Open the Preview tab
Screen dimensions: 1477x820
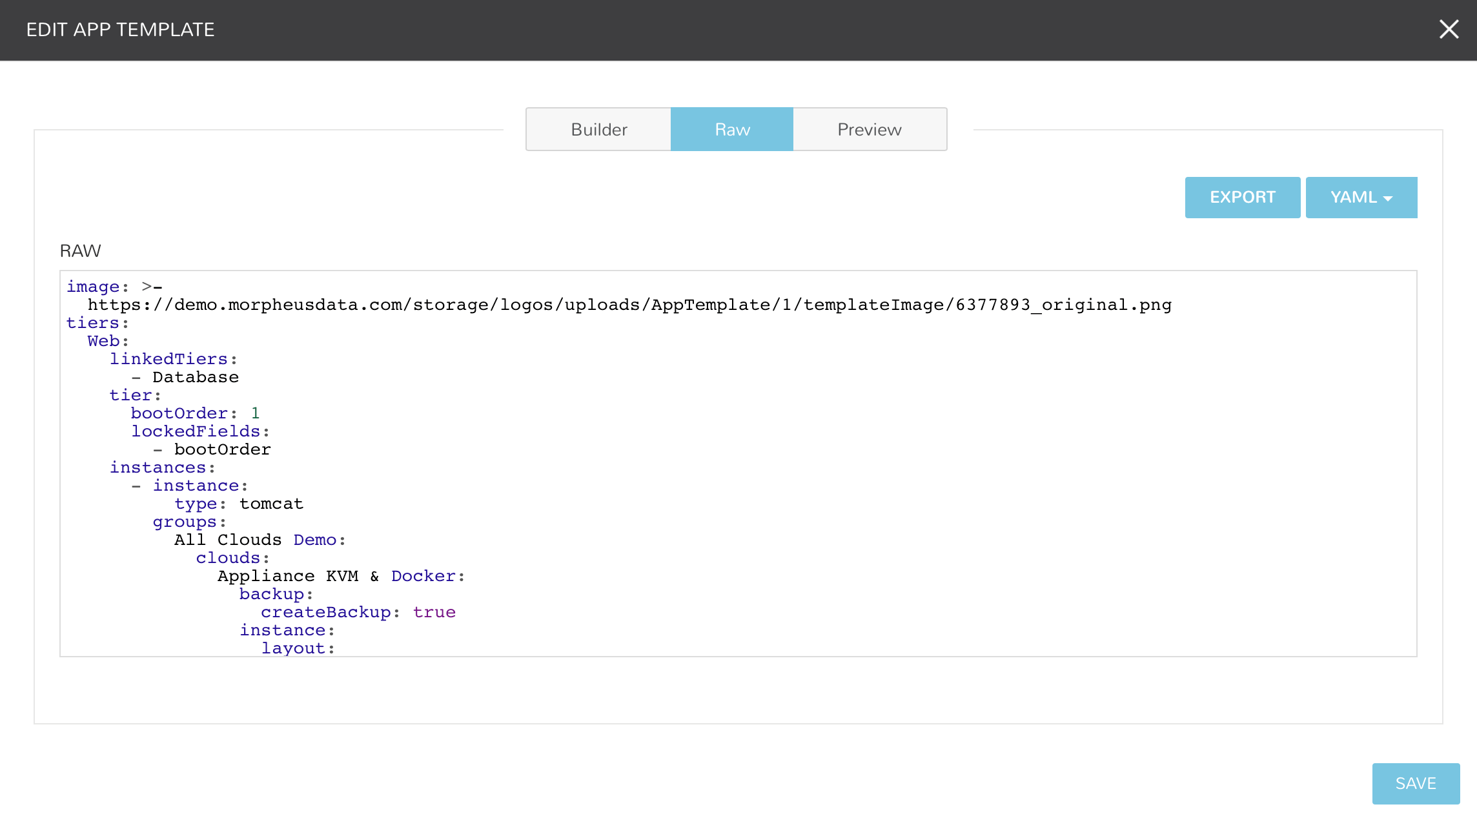869,130
